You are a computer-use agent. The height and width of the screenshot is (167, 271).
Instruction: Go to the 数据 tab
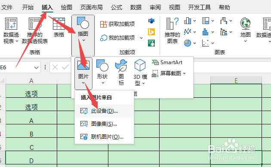136,7
